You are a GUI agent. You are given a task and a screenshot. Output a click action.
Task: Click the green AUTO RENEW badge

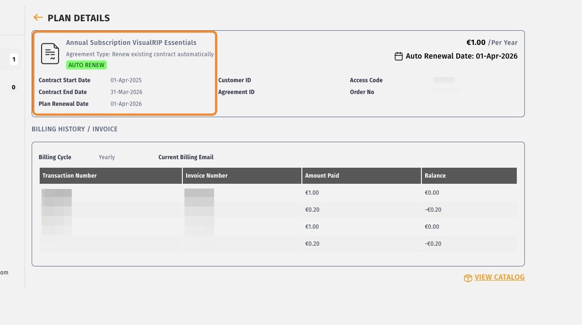(x=86, y=65)
